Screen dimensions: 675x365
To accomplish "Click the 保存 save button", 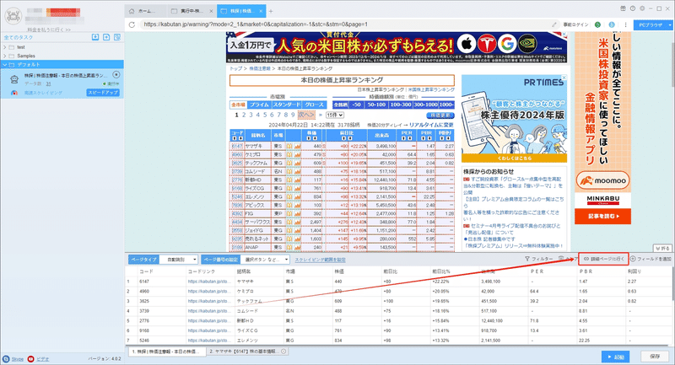I will click(x=655, y=357).
